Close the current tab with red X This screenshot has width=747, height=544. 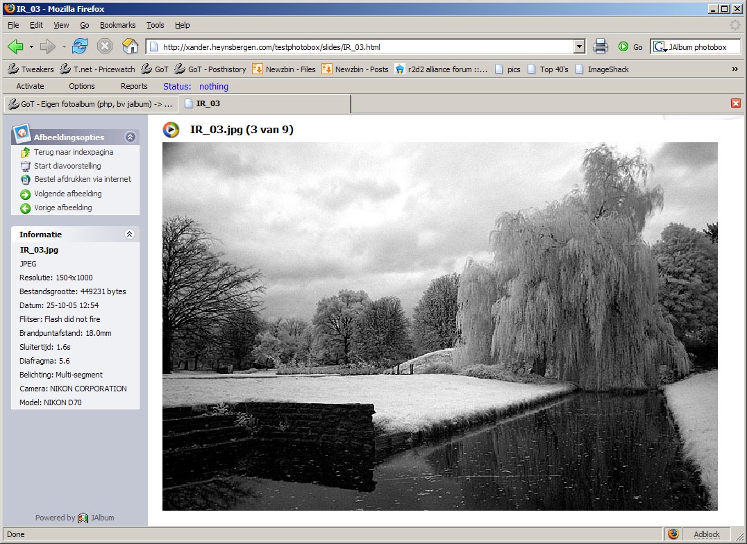pyautogui.click(x=736, y=103)
